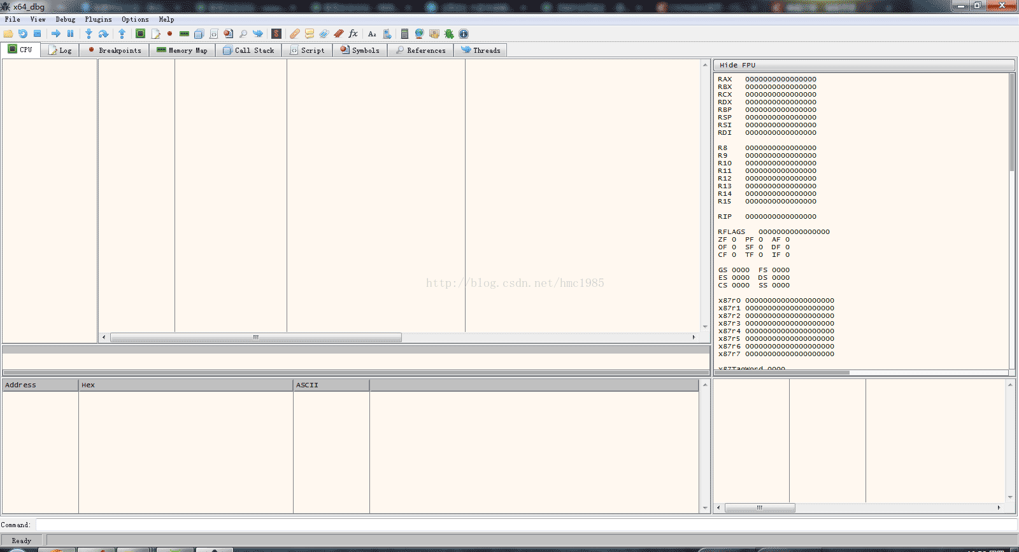Switch to the Log tab
Screen dimensions: 1019x552
click(60, 50)
